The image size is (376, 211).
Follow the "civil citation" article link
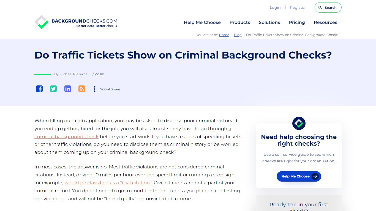pyautogui.click(x=108, y=183)
